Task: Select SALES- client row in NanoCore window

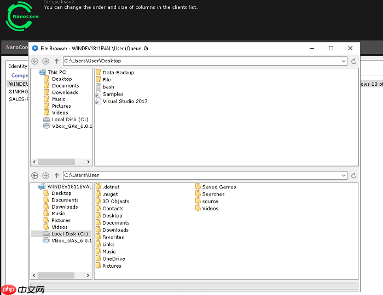Action: pyautogui.click(x=18, y=99)
